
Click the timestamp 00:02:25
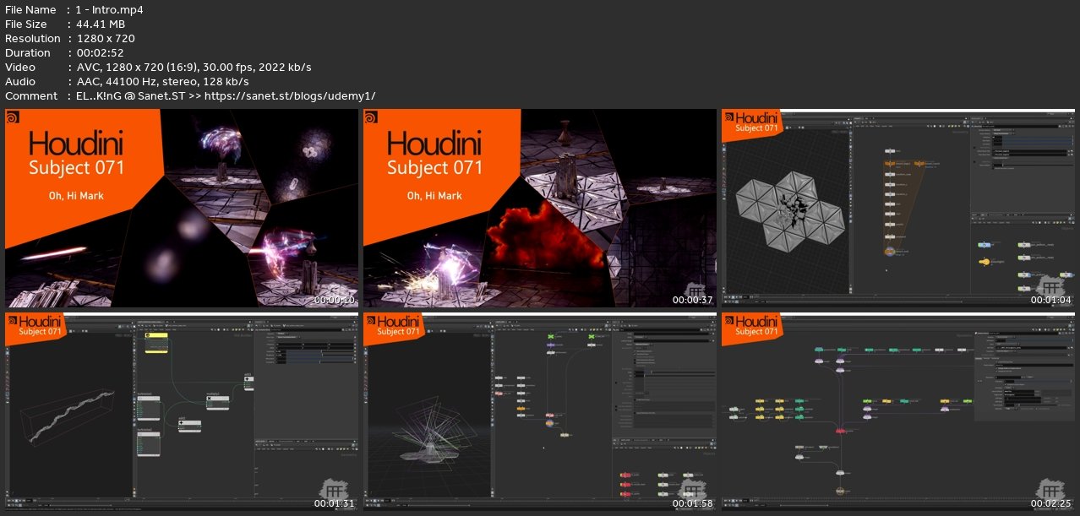(1051, 504)
